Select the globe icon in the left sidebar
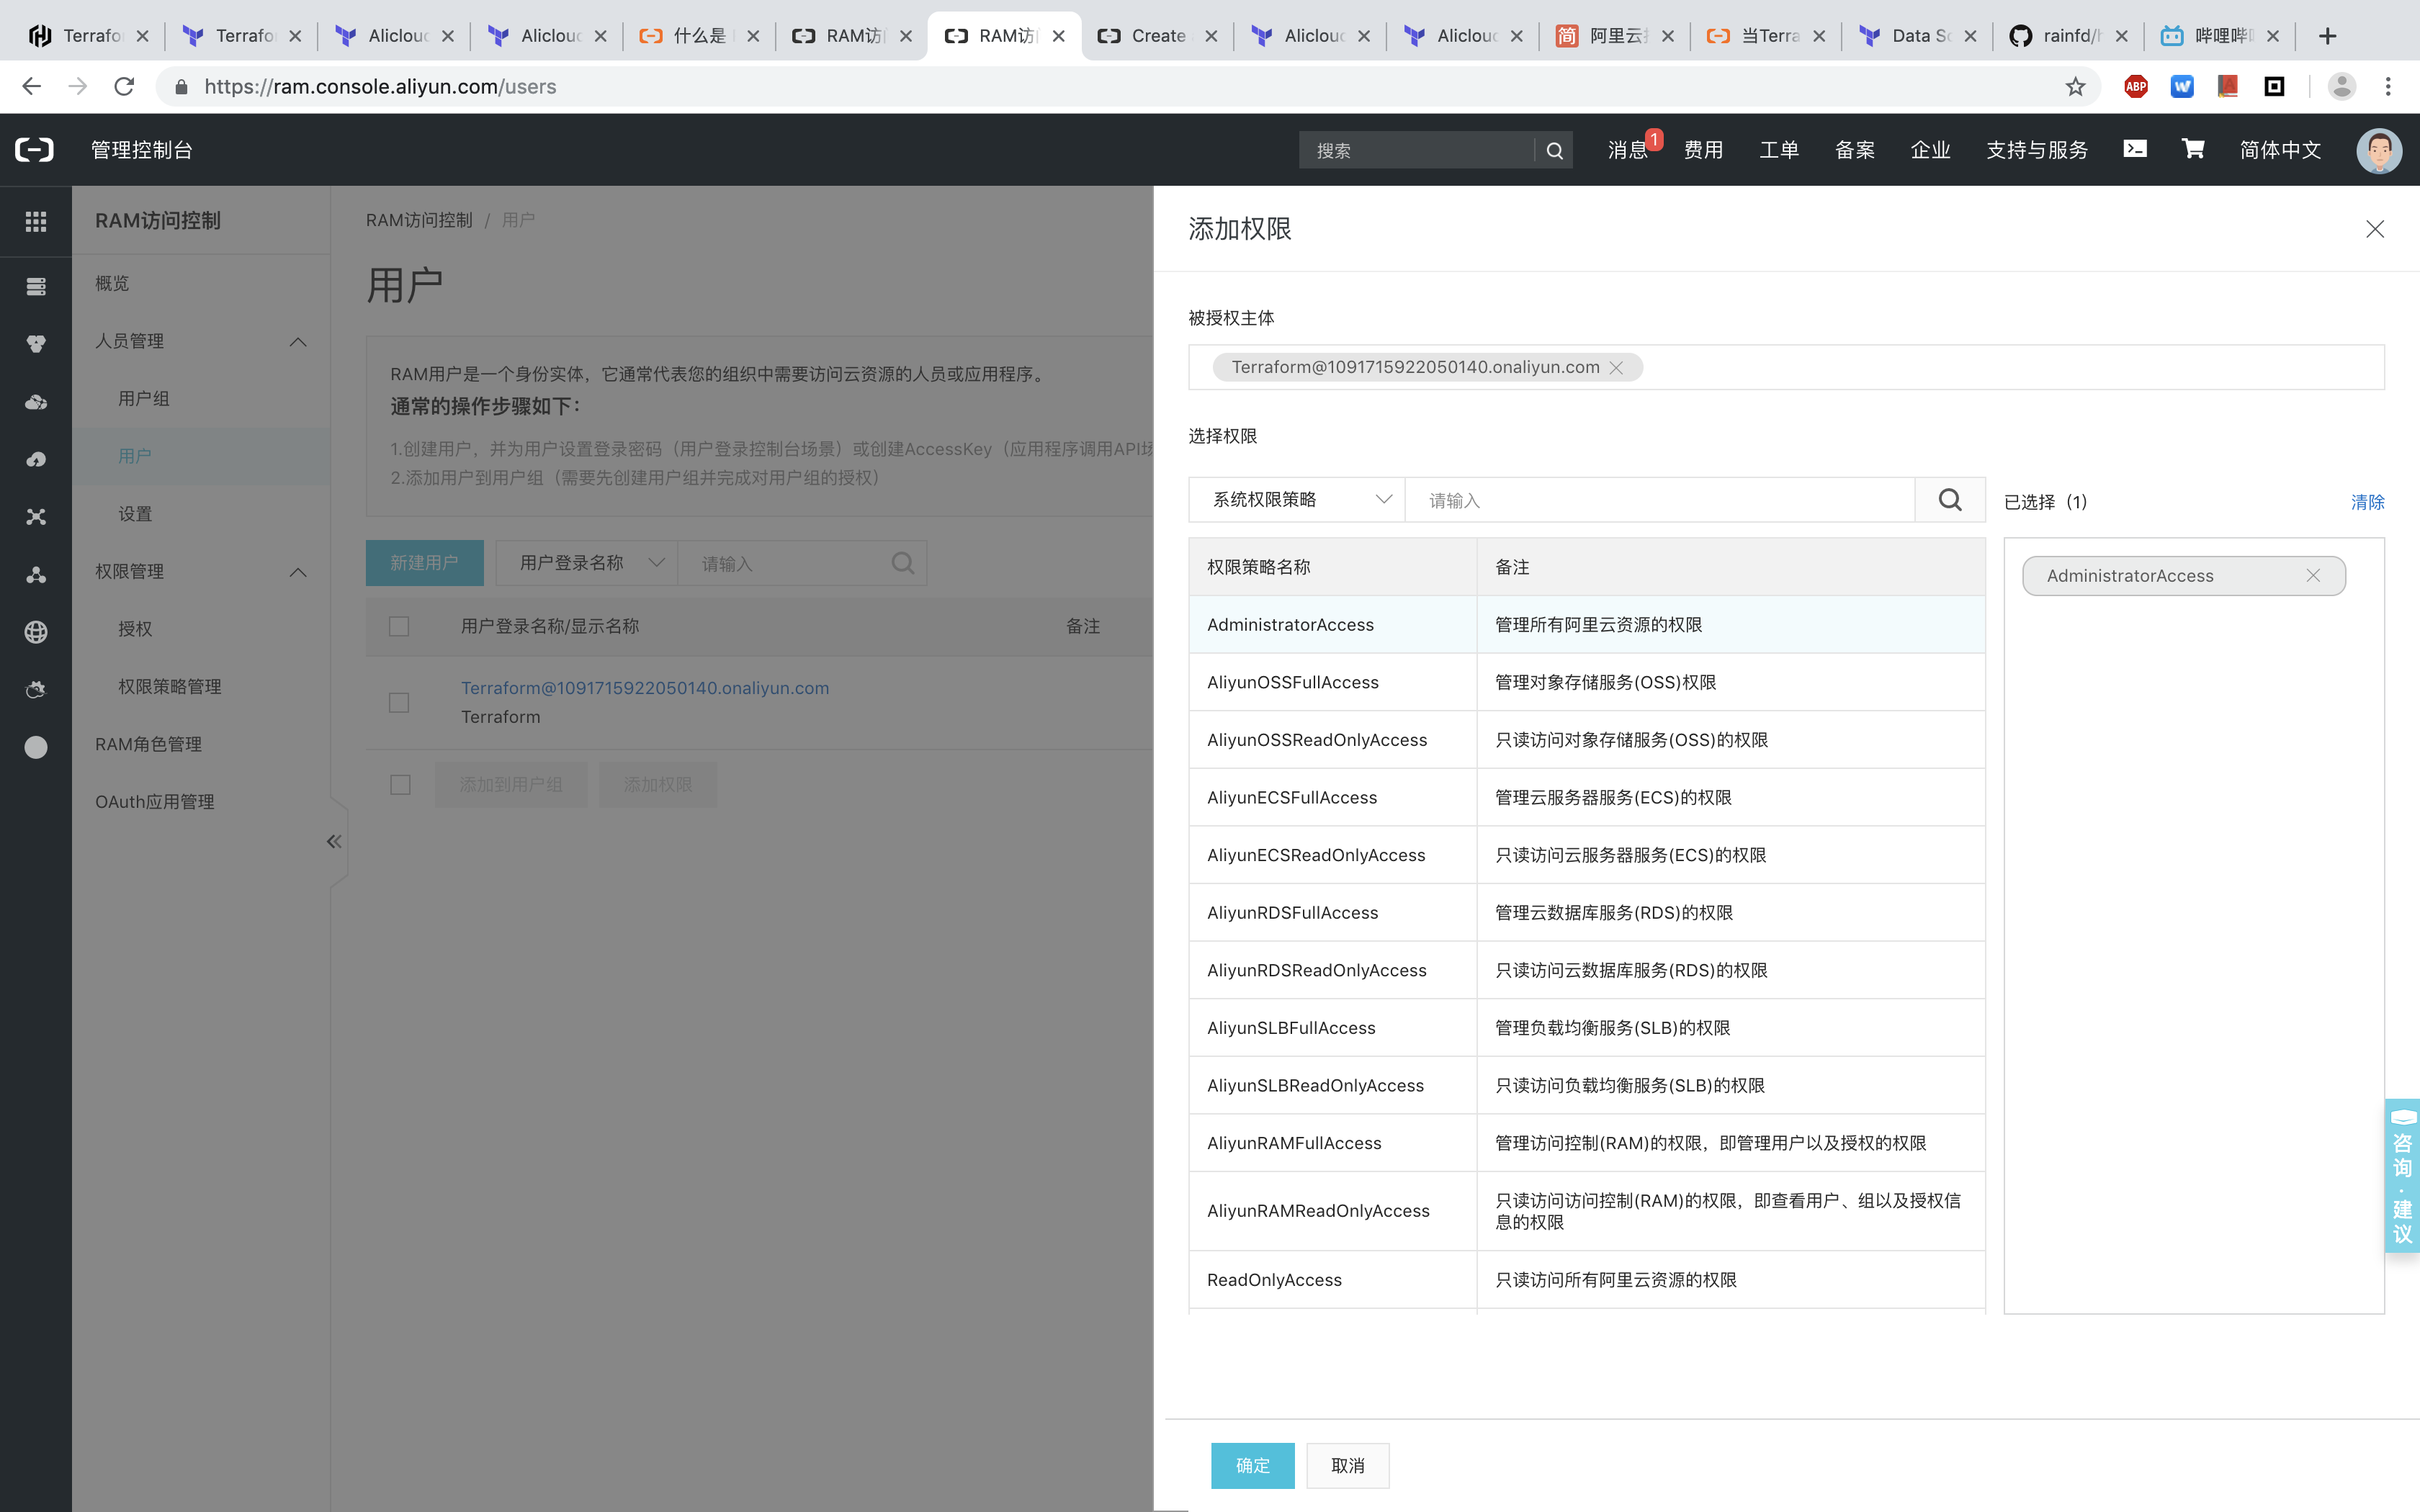Viewport: 2420px width, 1512px height. [35, 631]
